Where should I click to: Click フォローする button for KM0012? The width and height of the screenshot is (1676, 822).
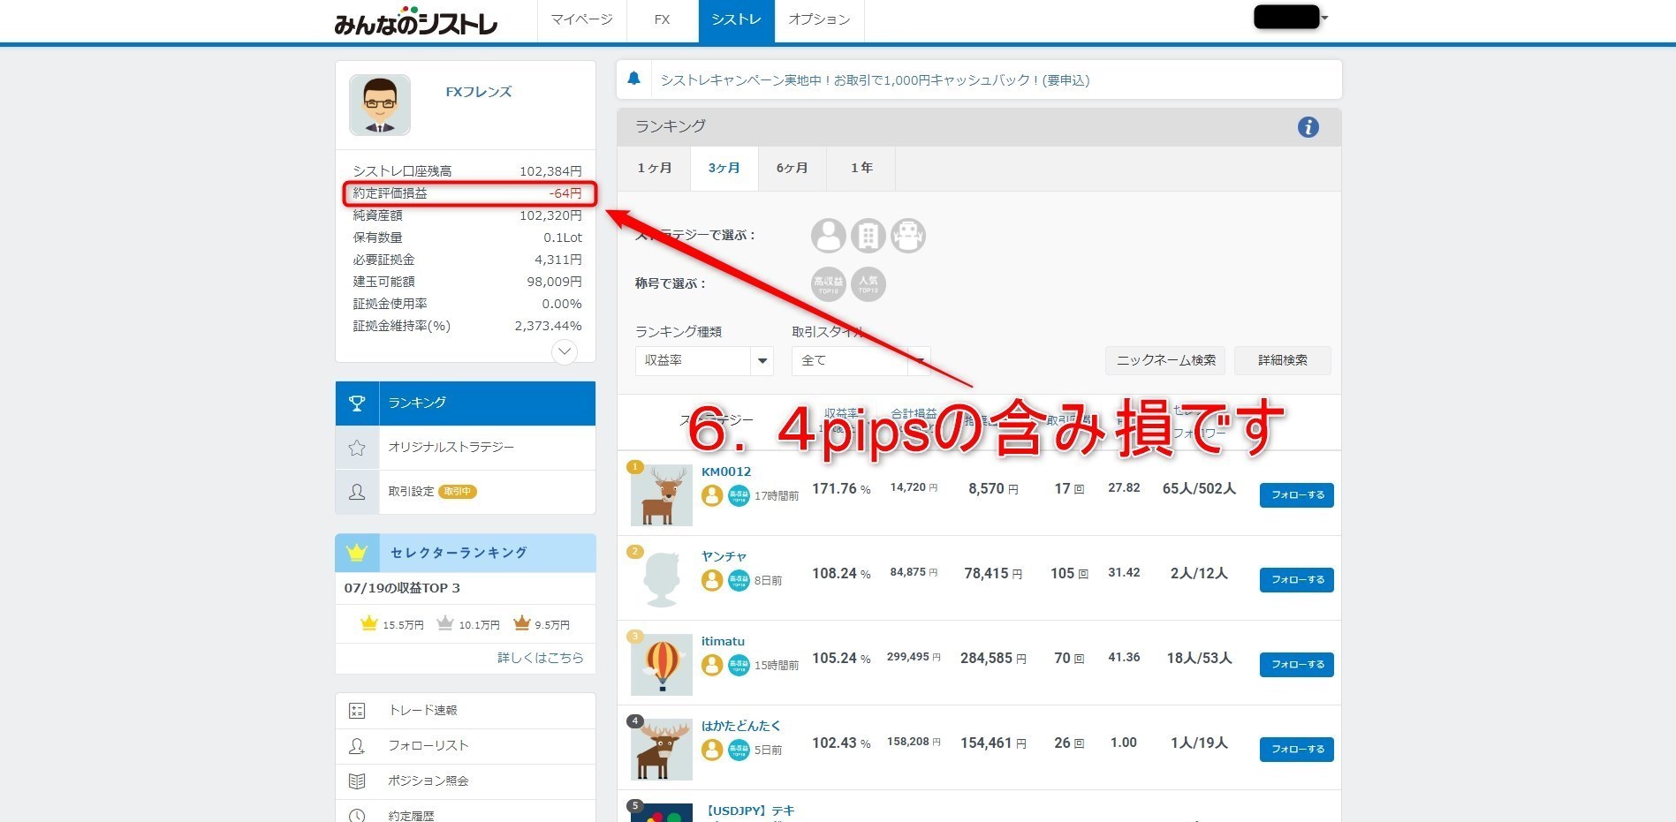[x=1296, y=495]
